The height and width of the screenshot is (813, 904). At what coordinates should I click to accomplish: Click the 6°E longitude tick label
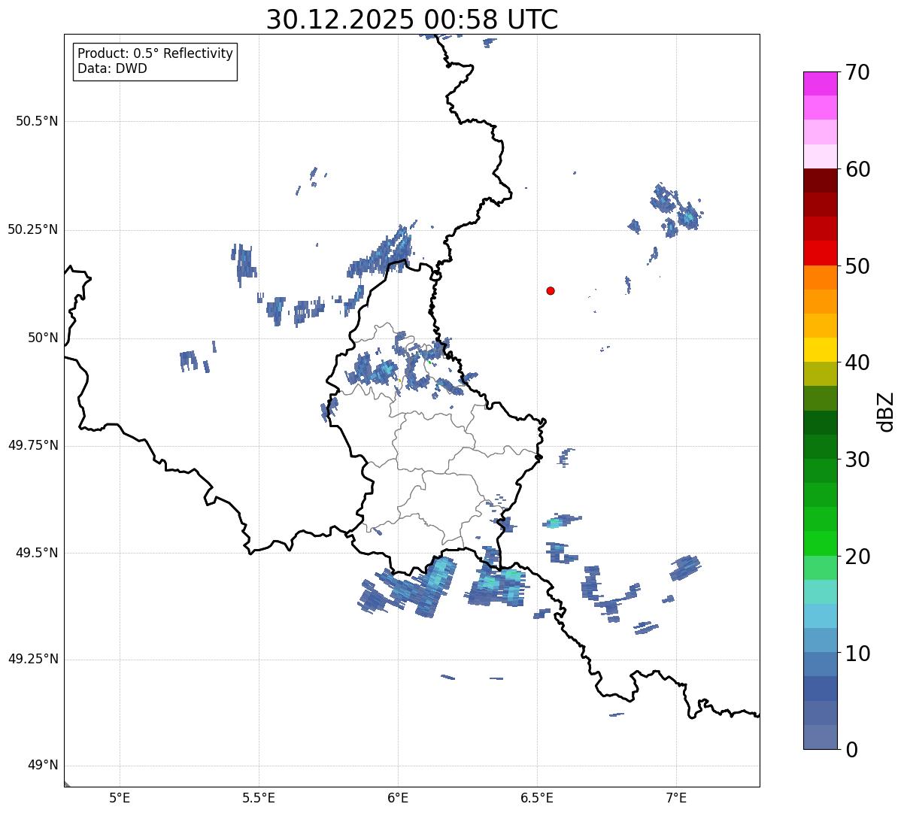(x=398, y=797)
